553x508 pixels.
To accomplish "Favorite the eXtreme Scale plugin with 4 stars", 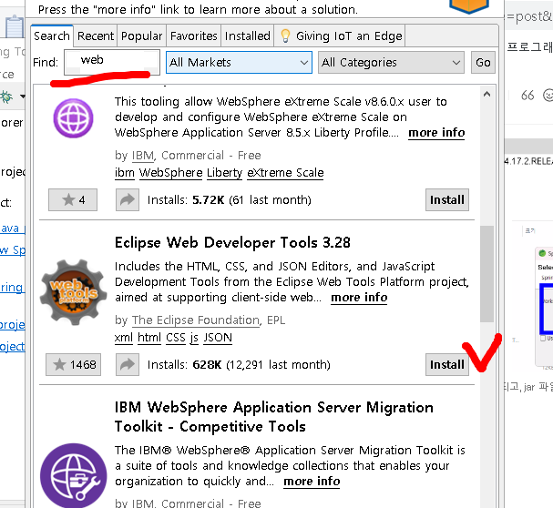I will click(73, 200).
